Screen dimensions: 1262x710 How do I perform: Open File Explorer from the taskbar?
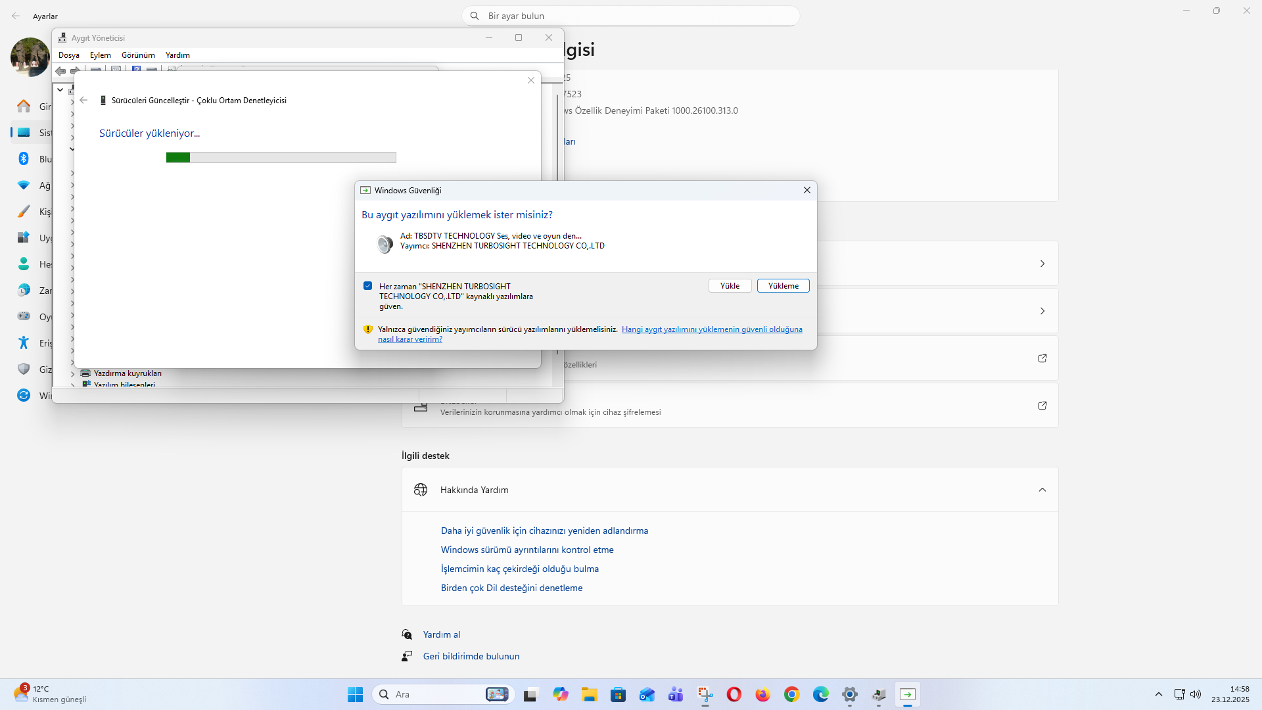[x=589, y=694]
